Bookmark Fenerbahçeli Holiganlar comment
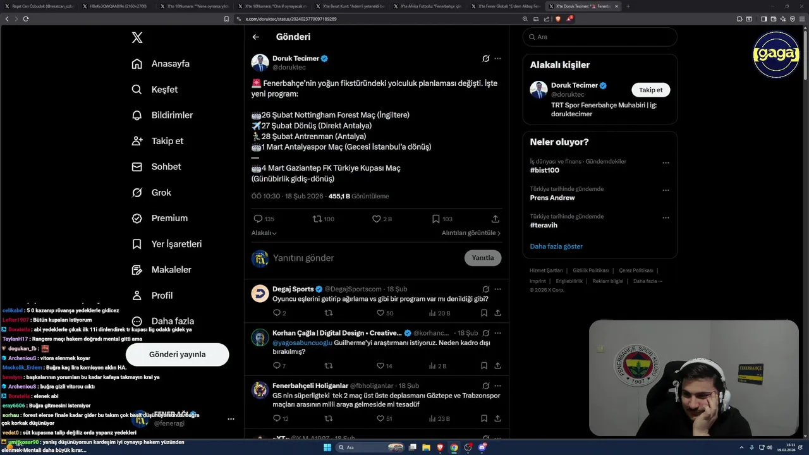The width and height of the screenshot is (809, 455). click(484, 418)
